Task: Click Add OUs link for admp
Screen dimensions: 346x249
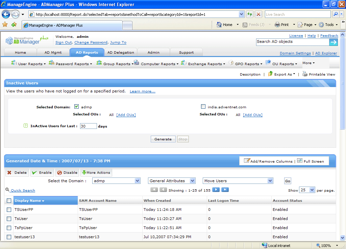Action: click(126, 115)
